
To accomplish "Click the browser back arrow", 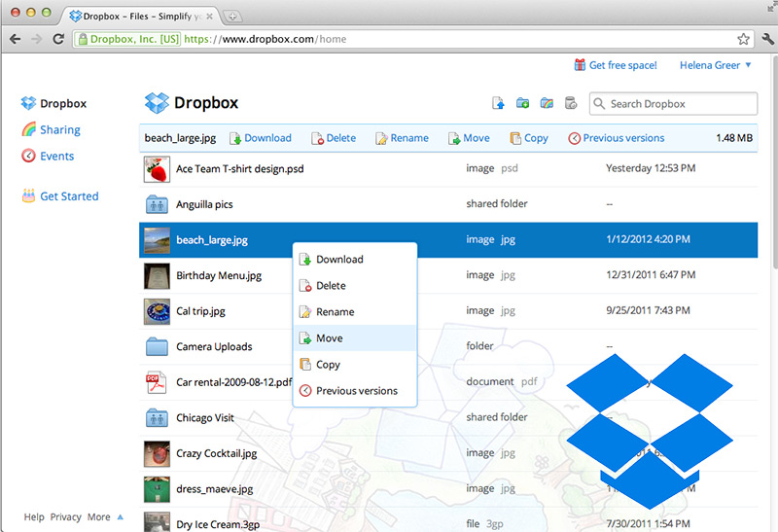I will point(16,39).
